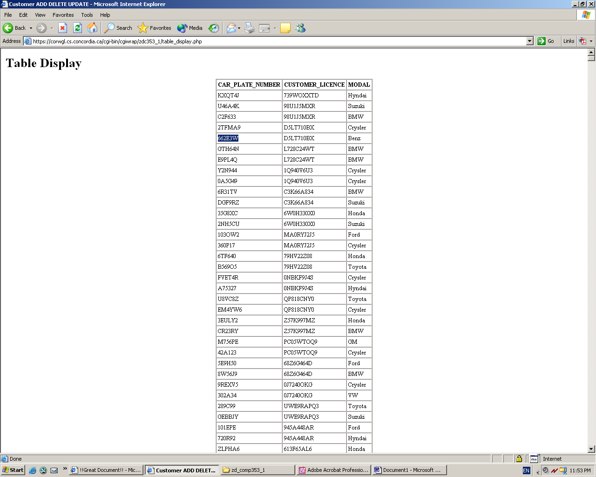Switch to Document1 Microsoft Word taskbar button
The image size is (596, 477).
click(409, 470)
